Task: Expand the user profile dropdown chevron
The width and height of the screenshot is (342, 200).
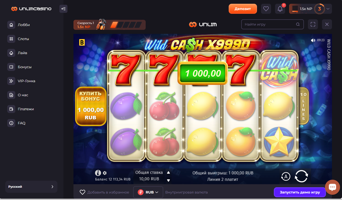Action: pos(328,9)
